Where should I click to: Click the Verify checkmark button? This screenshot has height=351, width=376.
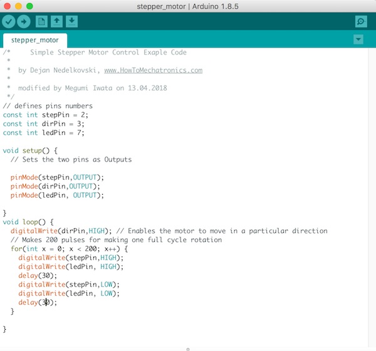[9, 21]
